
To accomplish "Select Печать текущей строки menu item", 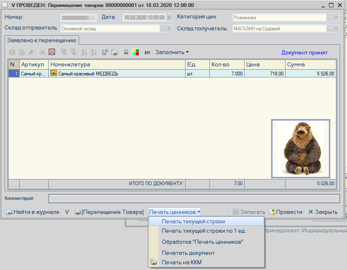I will tap(206, 221).
